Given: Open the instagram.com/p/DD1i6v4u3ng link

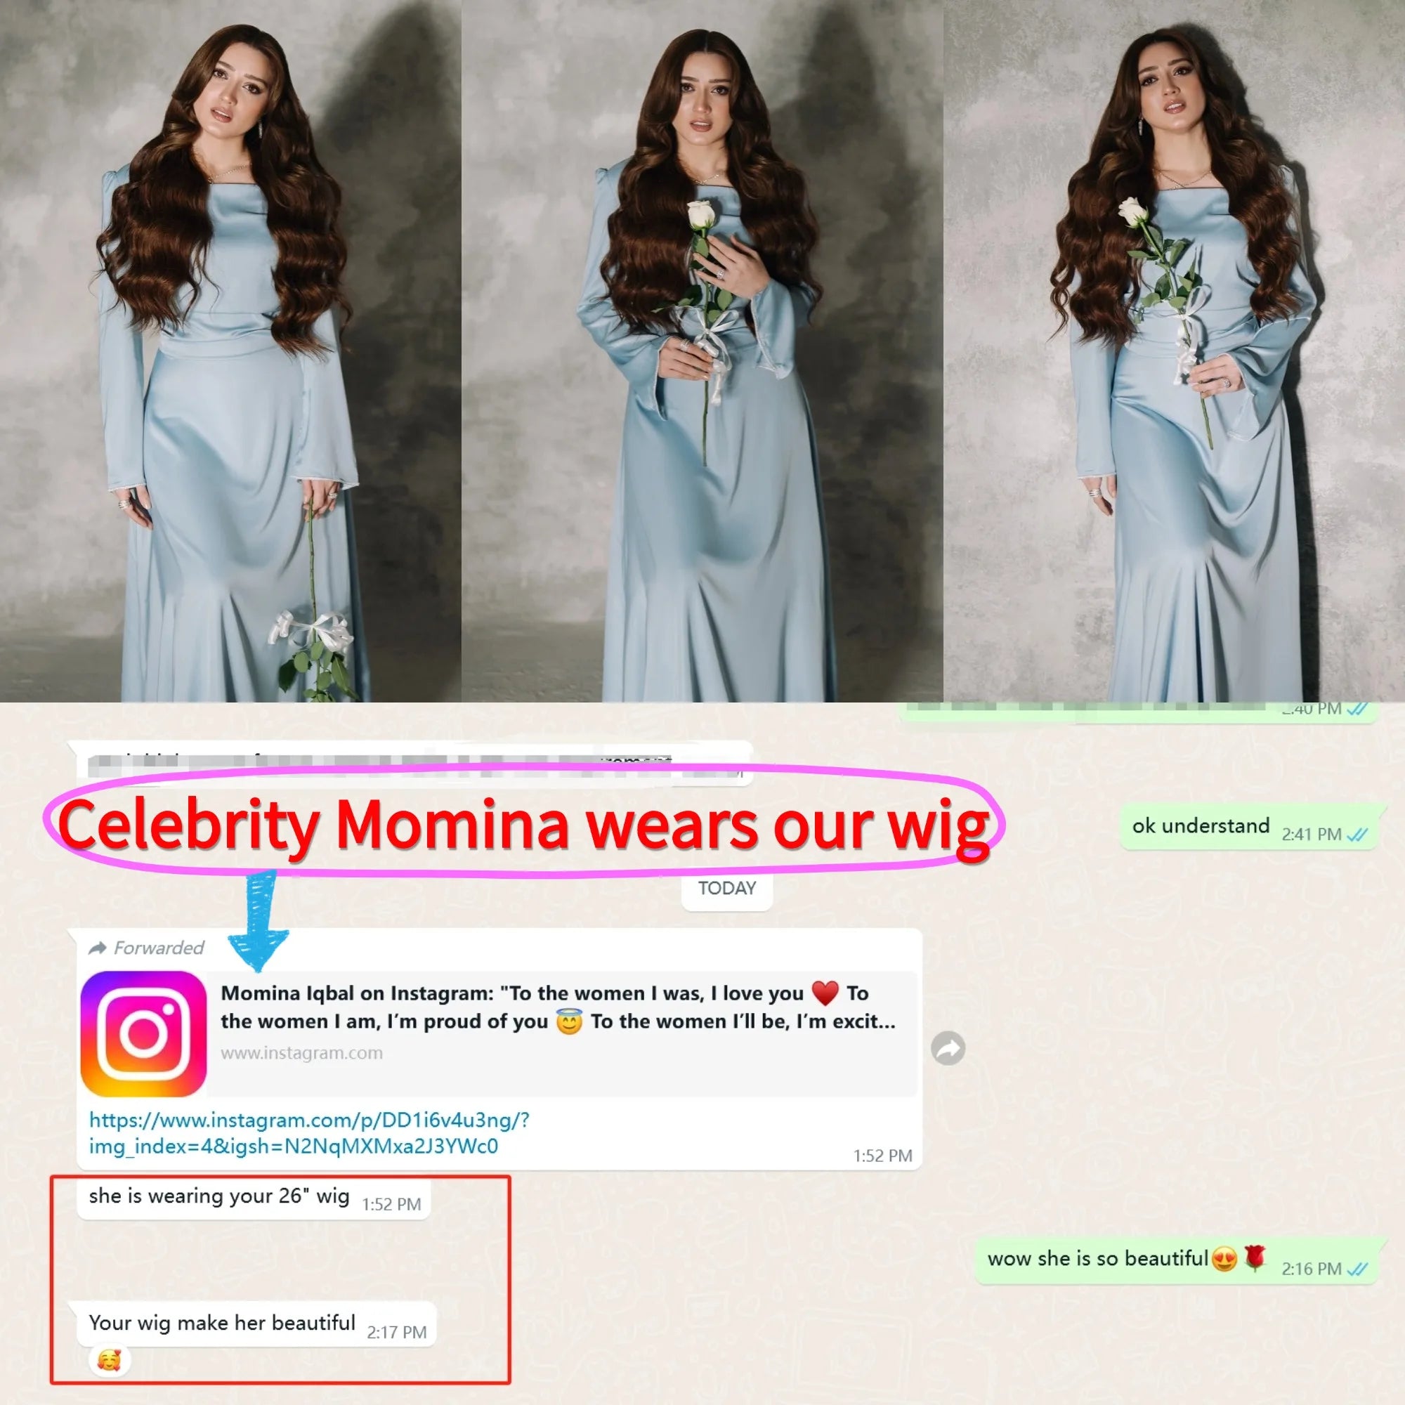Looking at the screenshot, I should (310, 1132).
